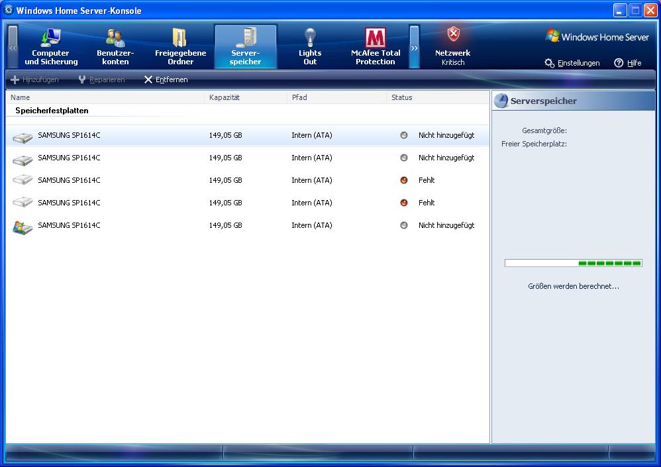Viewport: 661px width, 467px height.
Task: Maximize the Windows Home Server-Konsole window
Action: point(635,11)
